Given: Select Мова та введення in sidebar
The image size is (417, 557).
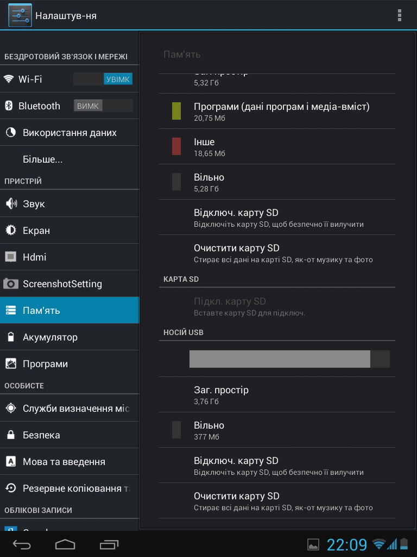Looking at the screenshot, I should click(64, 461).
